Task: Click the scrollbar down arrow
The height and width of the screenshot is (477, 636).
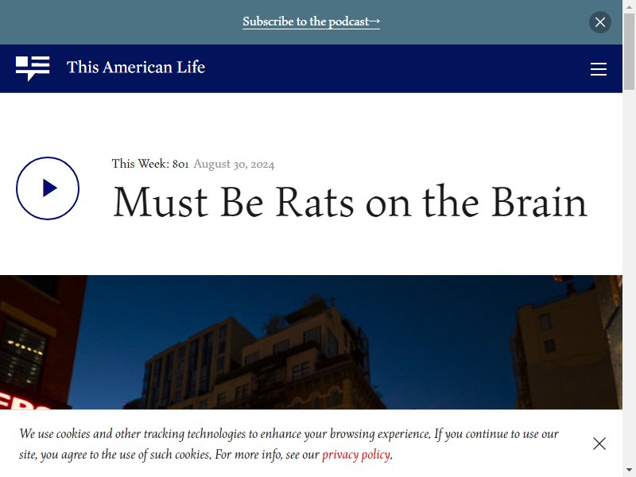Action: tap(629, 471)
